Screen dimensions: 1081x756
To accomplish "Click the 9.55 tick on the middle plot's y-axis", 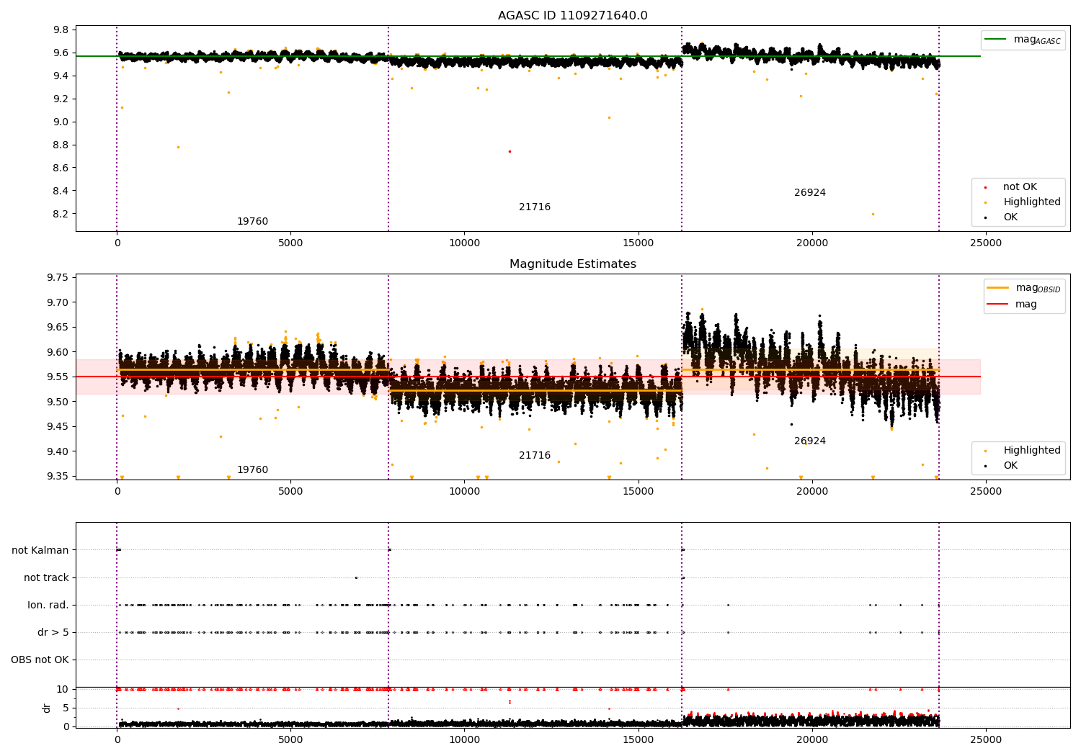I will point(58,377).
